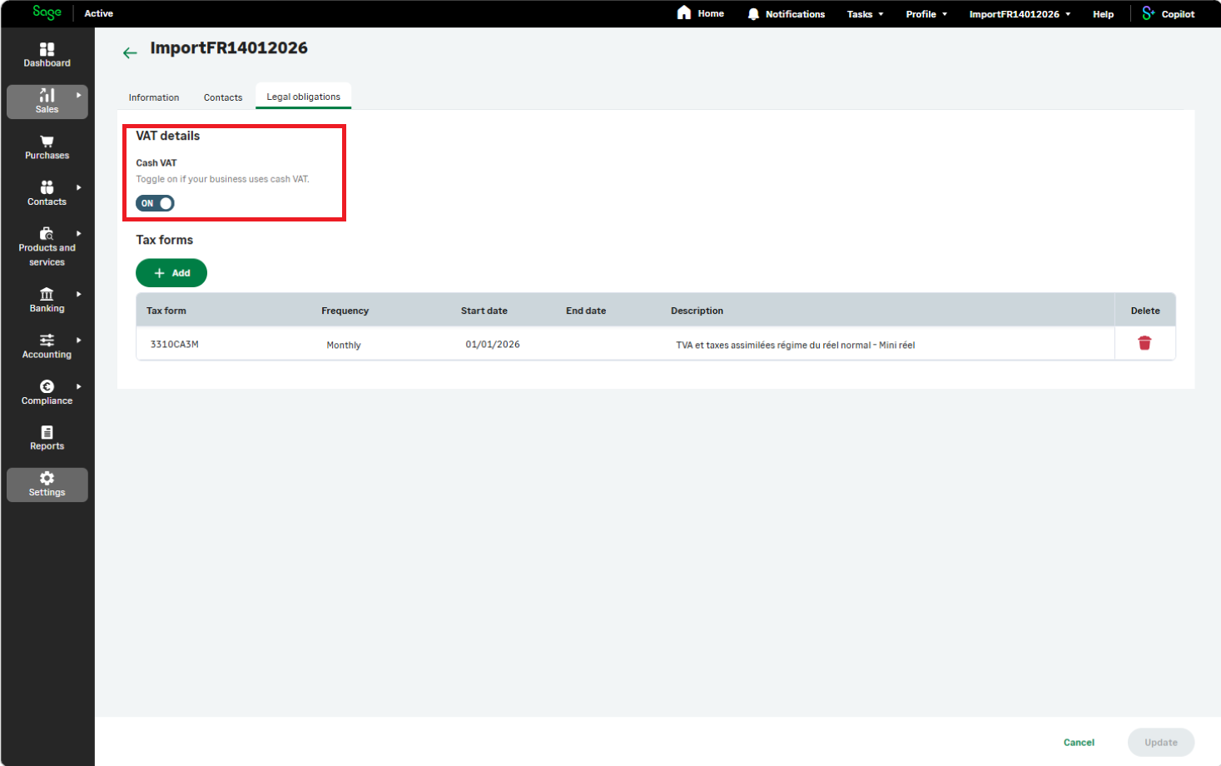Image resolution: width=1221 pixels, height=766 pixels.
Task: Delete the 3310CA3M tax form row
Action: (1144, 343)
